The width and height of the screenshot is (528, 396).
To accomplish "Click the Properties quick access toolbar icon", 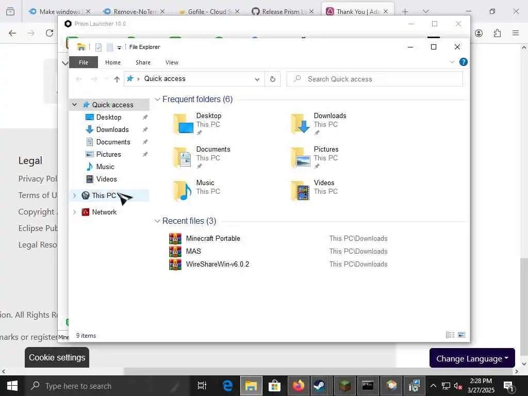I will click(98, 47).
